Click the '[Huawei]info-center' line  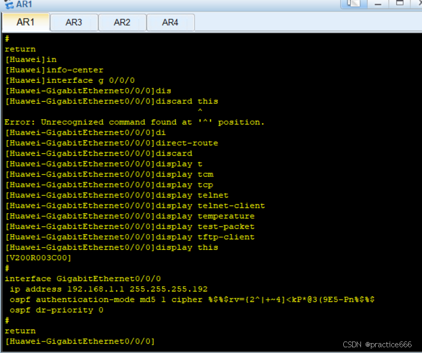coord(54,70)
